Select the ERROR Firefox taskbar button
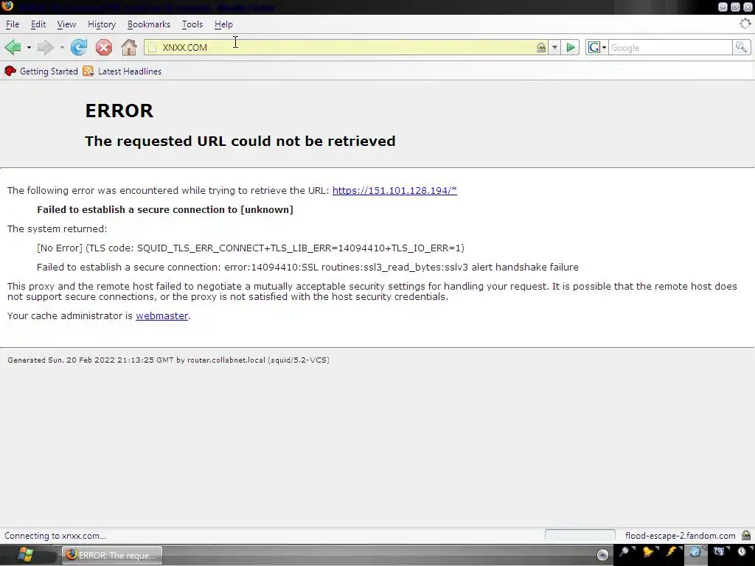755x566 pixels. tap(112, 555)
